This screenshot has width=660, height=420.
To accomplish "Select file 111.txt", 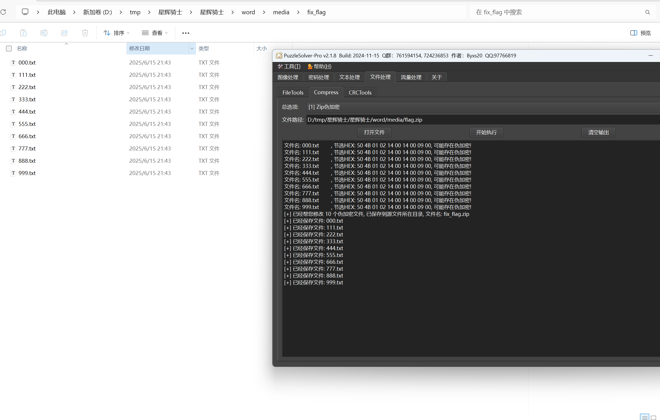I will click(27, 75).
